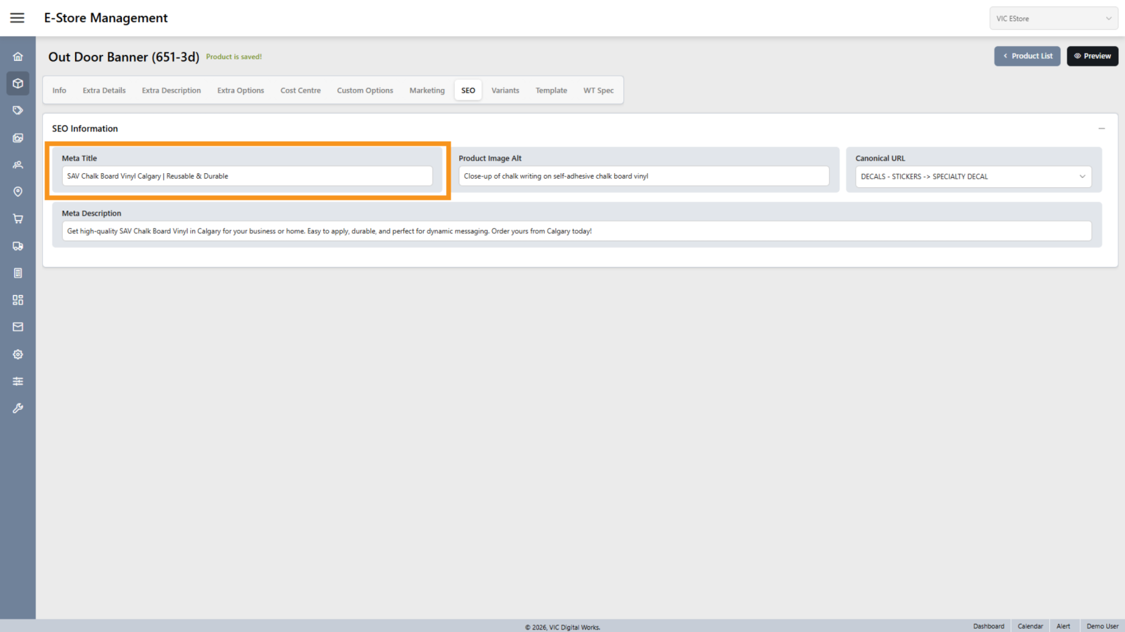Expand the VIC EStore dropdown

pyautogui.click(x=1053, y=19)
